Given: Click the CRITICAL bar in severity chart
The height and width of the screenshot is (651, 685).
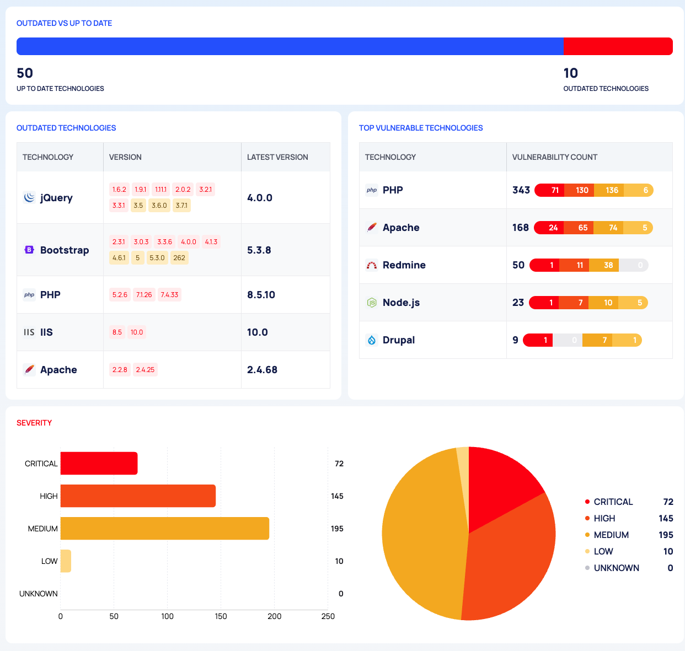Looking at the screenshot, I should coord(99,463).
